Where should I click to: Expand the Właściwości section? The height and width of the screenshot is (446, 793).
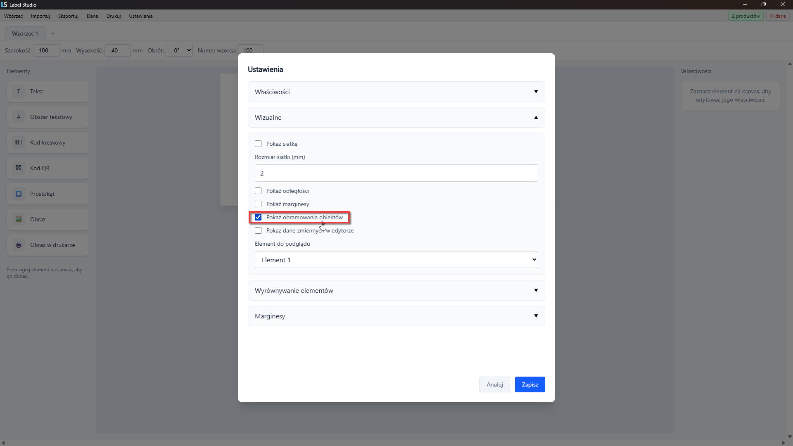pos(396,92)
